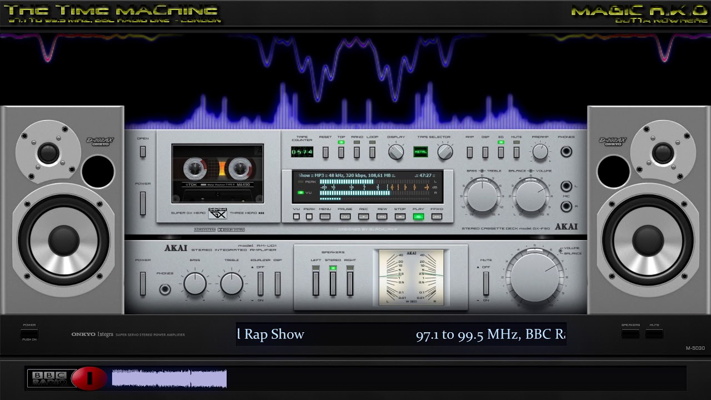Click the OPEN eject button on cassette deck
This screenshot has height=400, width=711.
(x=143, y=152)
